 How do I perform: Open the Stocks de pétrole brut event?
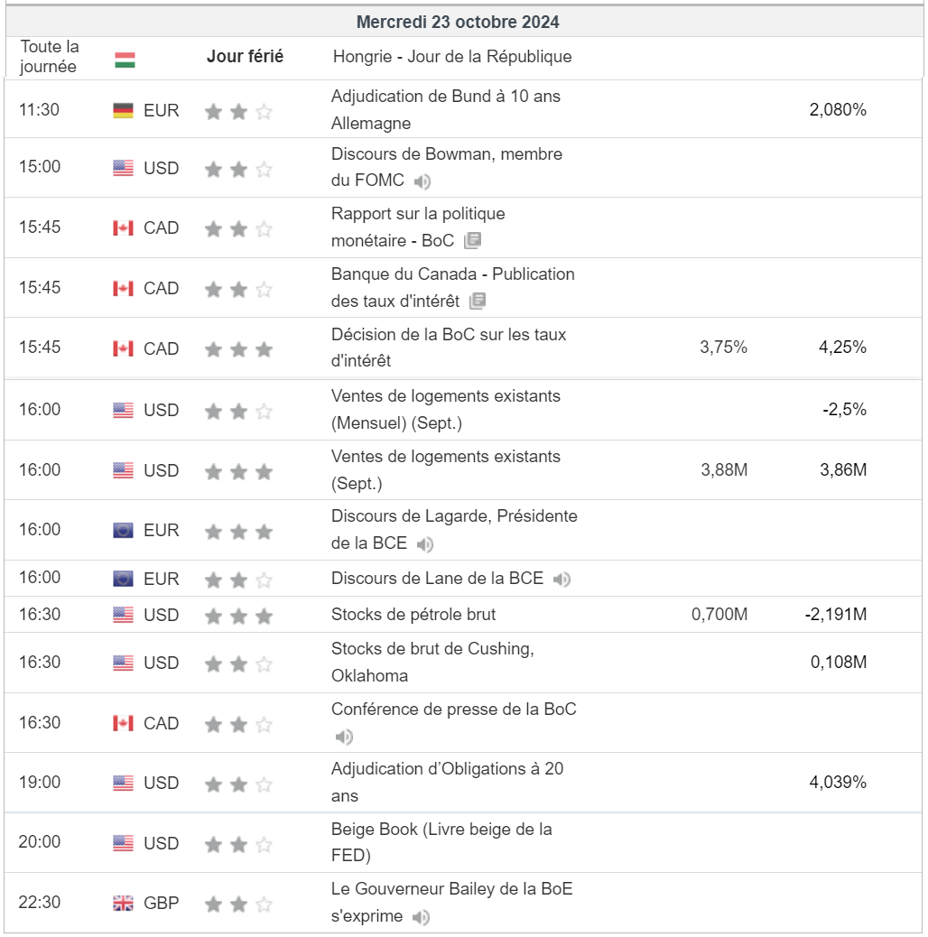(x=413, y=615)
